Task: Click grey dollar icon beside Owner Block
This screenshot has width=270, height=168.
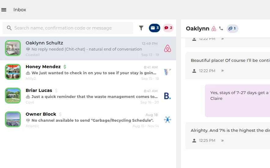Action: pos(60,114)
